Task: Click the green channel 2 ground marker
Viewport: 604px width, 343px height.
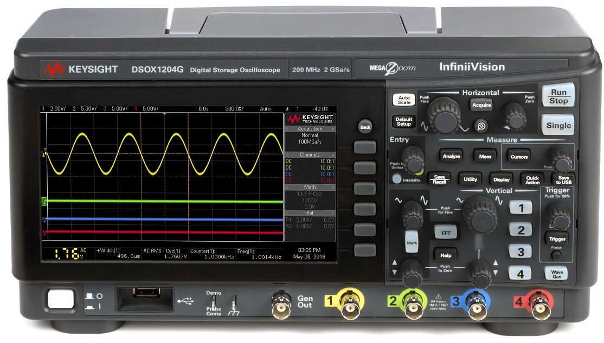Action: 44,201
